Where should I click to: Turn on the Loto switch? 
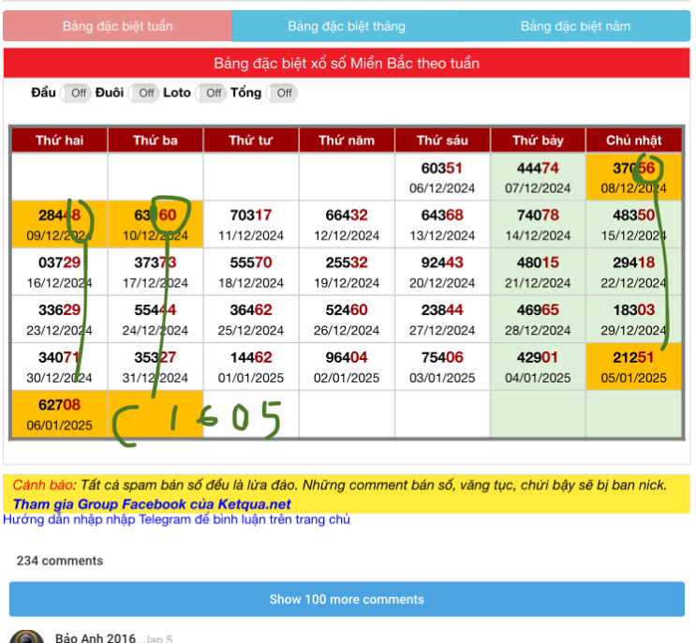tap(213, 93)
